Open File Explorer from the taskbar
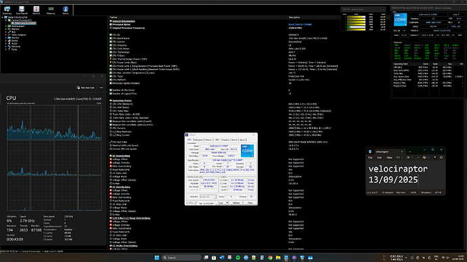The image size is (467, 262). [x=278, y=257]
